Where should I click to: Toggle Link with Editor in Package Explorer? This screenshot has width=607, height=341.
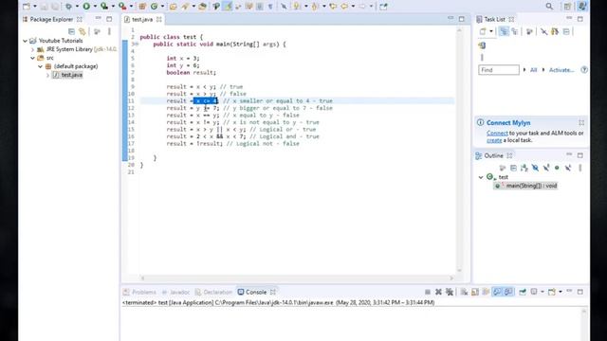coord(83,31)
